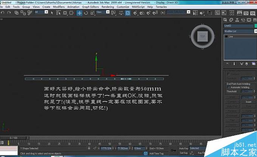
Task: Open the selection filter All dropdown
Action: (46, 12)
